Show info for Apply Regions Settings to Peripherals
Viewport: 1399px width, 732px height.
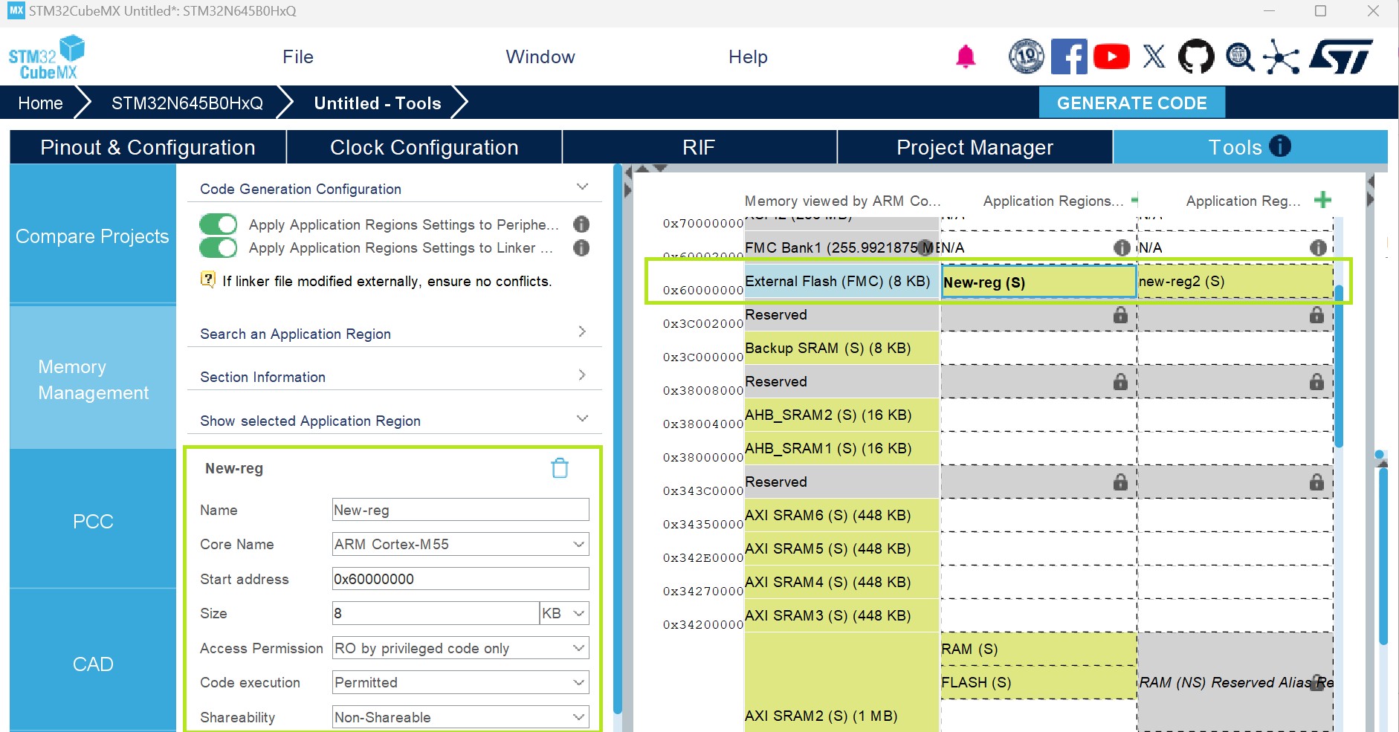581,224
